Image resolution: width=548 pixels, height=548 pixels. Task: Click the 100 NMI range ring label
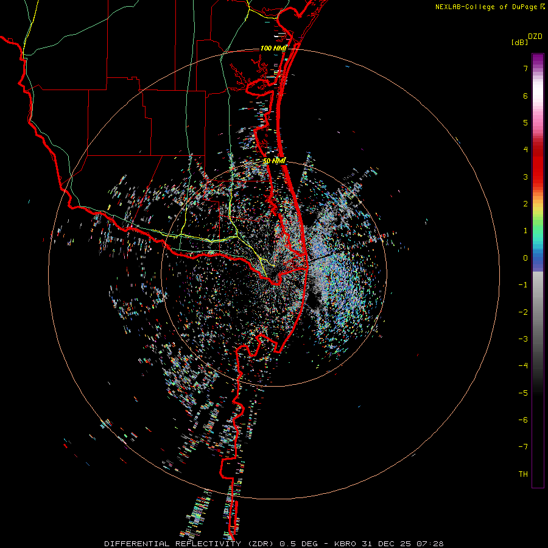(x=273, y=48)
